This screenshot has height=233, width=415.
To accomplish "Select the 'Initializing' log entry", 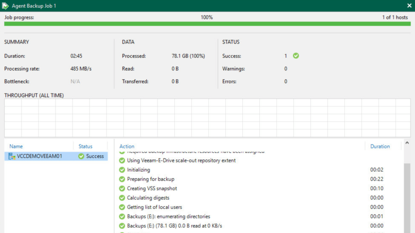I will [x=139, y=170].
